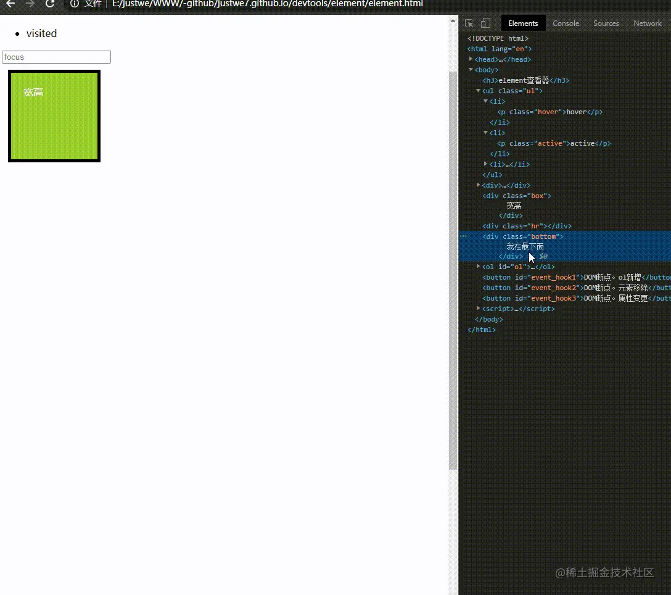671x595 pixels.
Task: Select the p class="hover" node
Action: pos(550,112)
